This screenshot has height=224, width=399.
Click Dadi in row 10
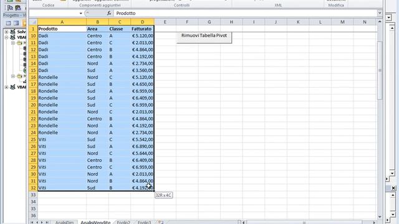click(62, 36)
